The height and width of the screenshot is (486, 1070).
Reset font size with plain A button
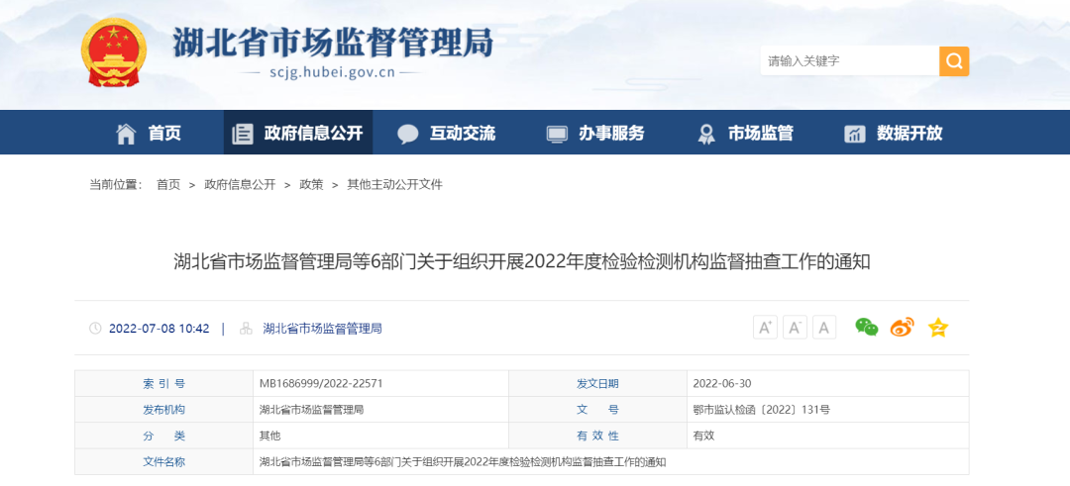(824, 328)
